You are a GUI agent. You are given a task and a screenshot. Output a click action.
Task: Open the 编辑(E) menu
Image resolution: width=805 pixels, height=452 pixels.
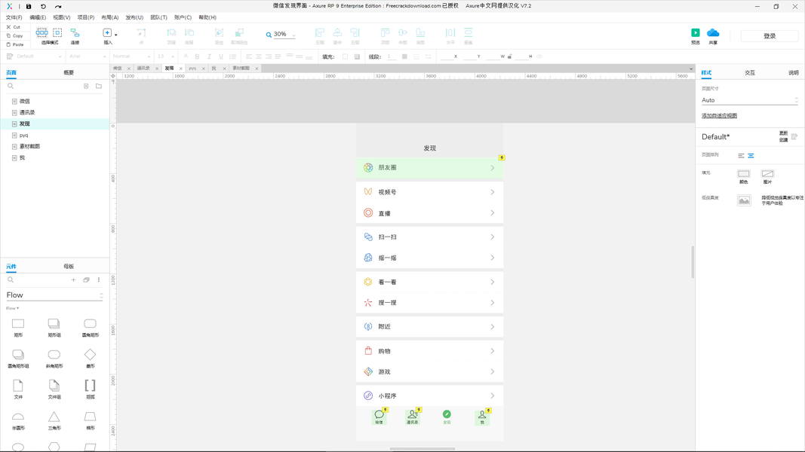38,17
